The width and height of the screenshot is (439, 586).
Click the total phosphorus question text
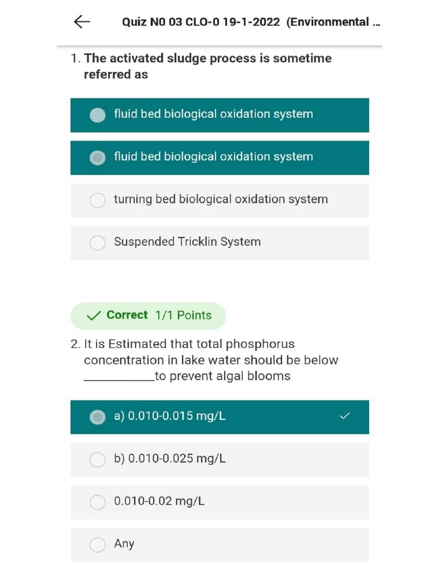pyautogui.click(x=210, y=360)
